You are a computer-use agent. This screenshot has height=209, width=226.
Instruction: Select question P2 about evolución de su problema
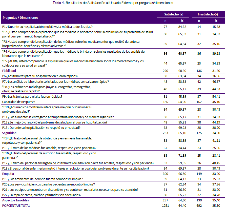coord(77,34)
